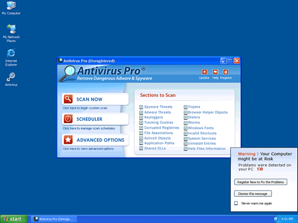Select Internet Explorer desktop icon
Screen dimensions: 298x223
pyautogui.click(x=11, y=53)
